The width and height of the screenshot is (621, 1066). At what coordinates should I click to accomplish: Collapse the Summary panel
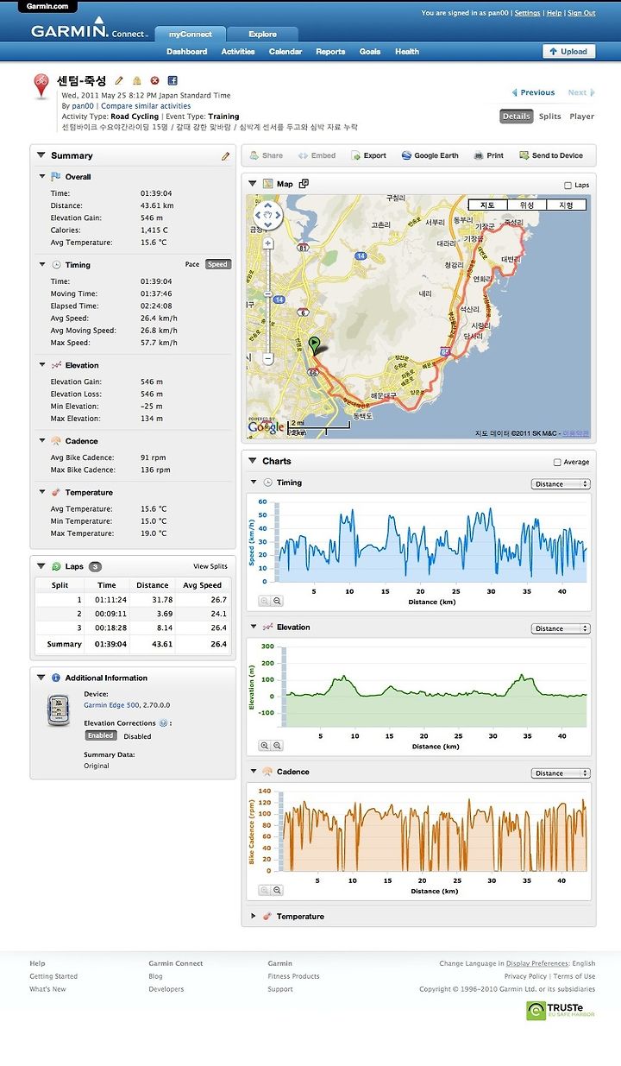coord(41,155)
